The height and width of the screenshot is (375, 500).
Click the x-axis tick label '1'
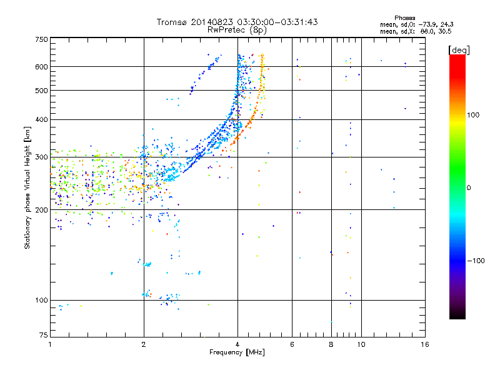50,344
